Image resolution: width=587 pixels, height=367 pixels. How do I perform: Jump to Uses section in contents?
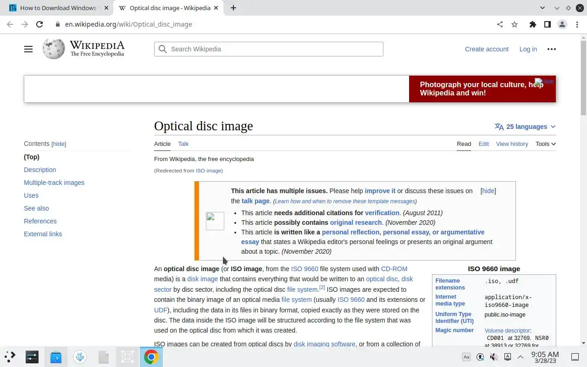[31, 195]
